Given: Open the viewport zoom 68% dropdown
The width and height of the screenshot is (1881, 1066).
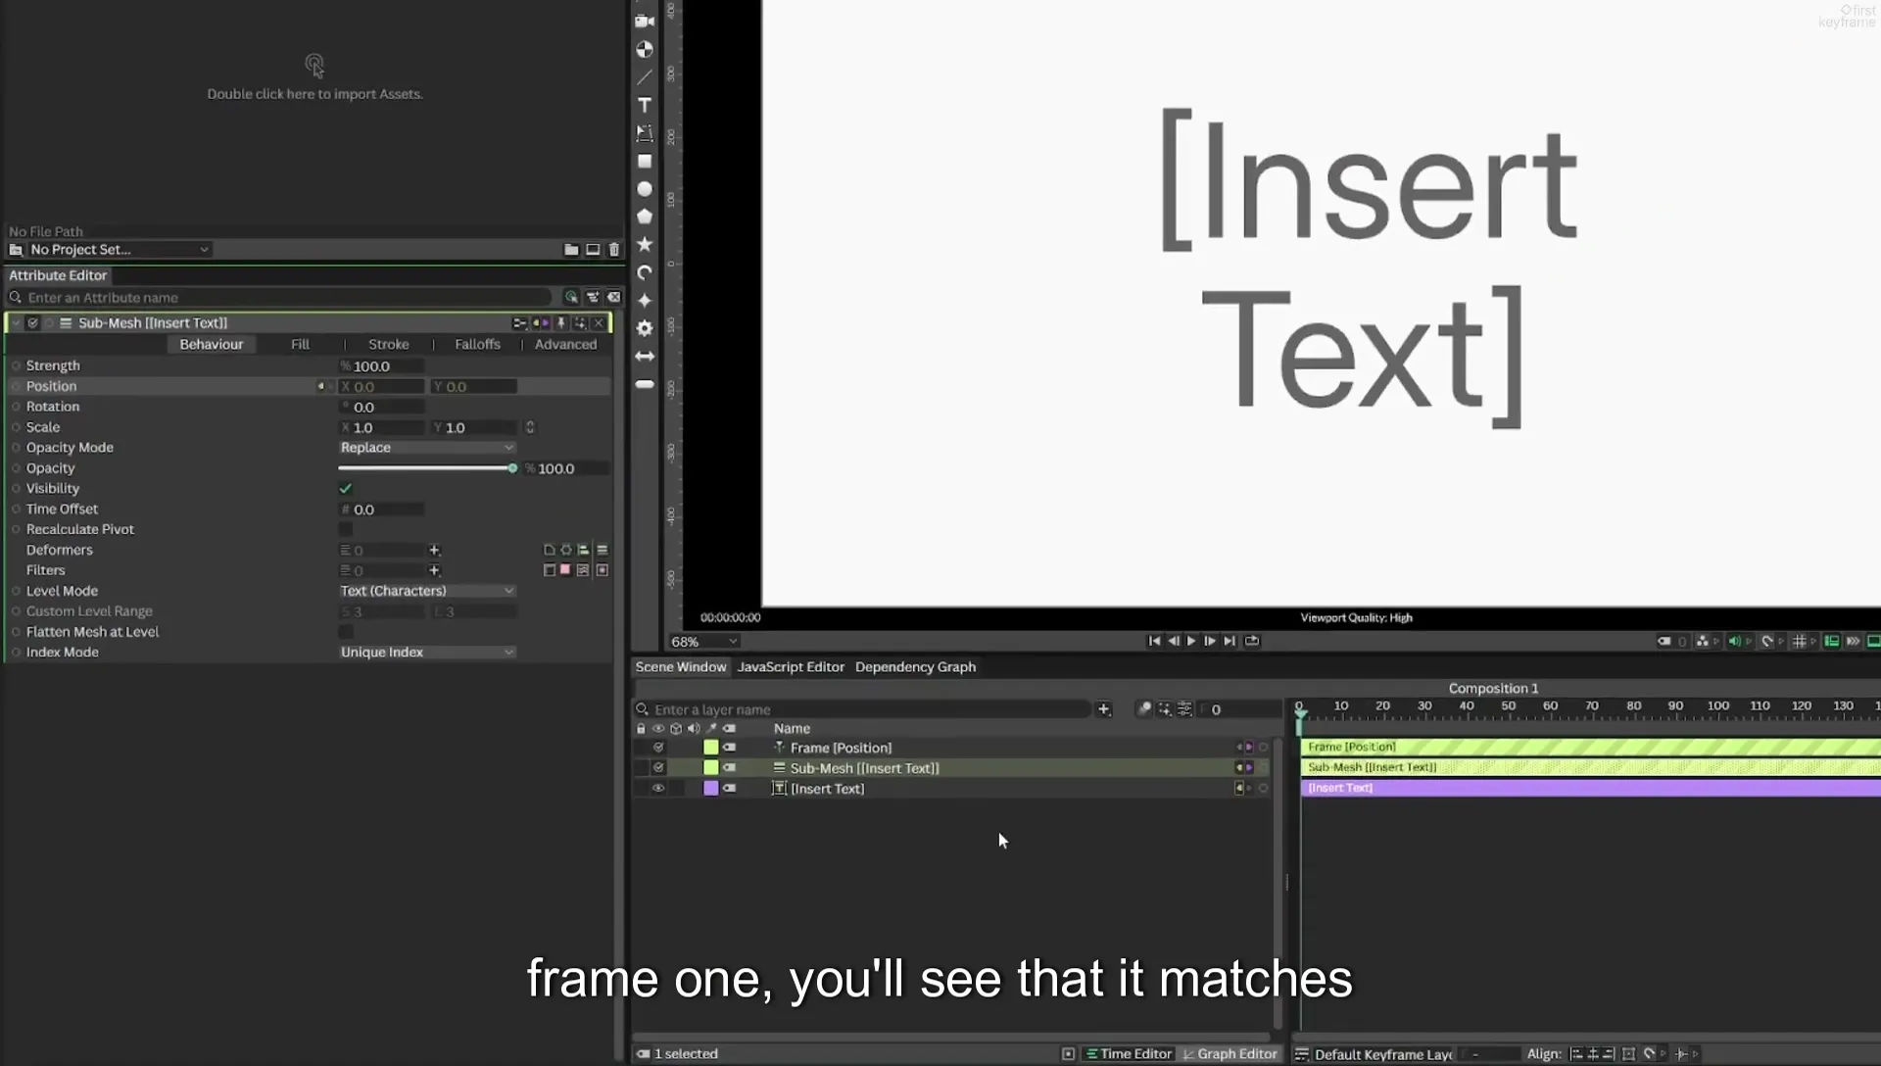Looking at the screenshot, I should [x=703, y=642].
